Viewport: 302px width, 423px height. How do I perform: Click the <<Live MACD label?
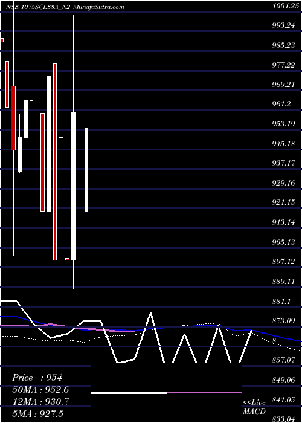tap(254, 407)
